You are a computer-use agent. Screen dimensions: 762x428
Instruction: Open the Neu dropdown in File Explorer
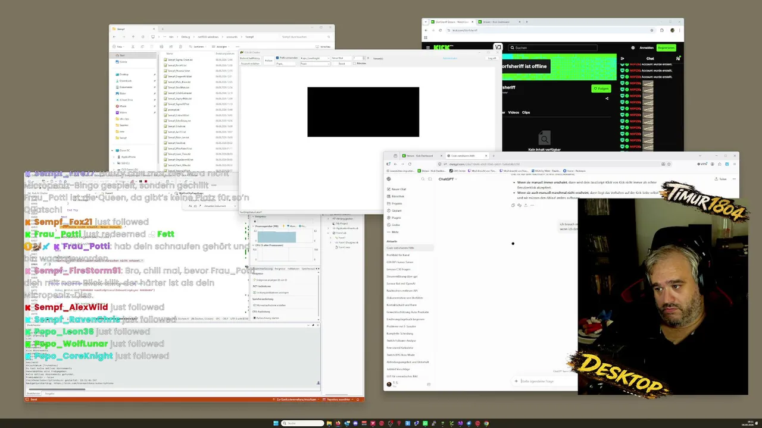(x=118, y=46)
